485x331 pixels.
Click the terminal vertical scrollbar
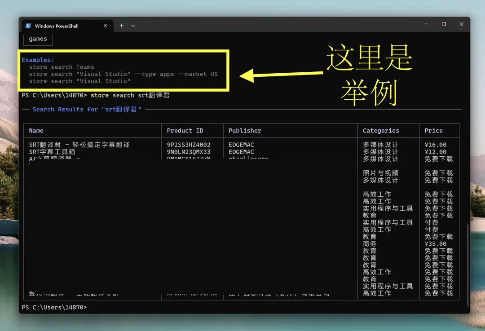[x=467, y=265]
